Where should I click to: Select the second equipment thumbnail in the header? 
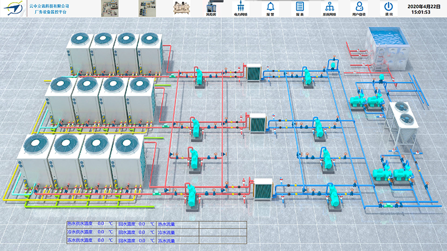[x=146, y=8]
